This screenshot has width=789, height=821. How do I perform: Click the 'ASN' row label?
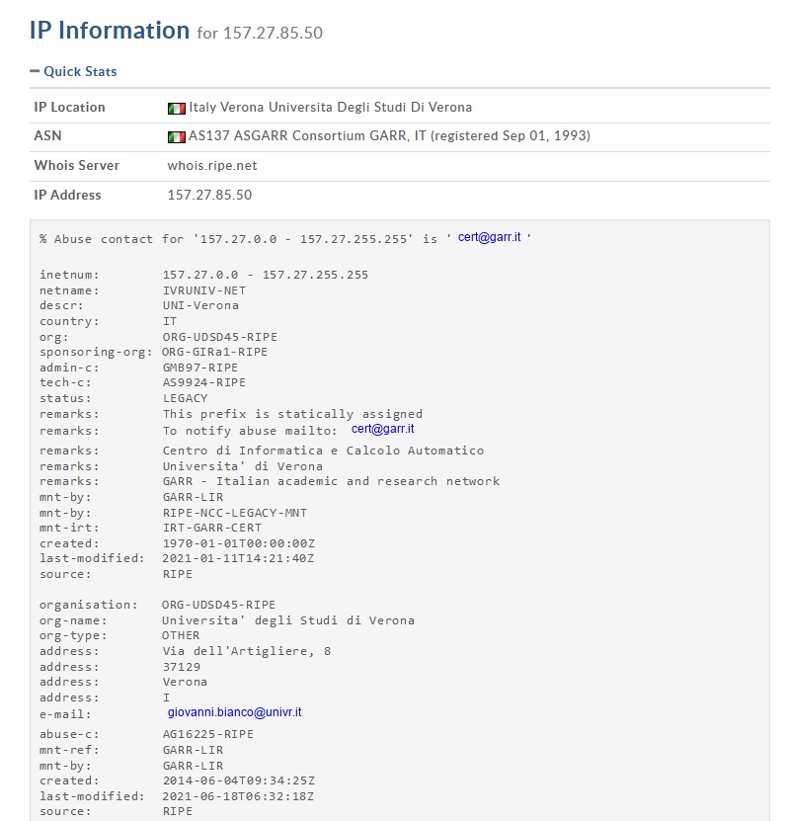tap(47, 136)
